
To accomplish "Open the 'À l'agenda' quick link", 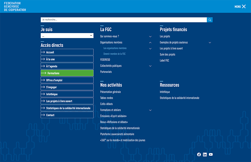I will click(x=67, y=66).
